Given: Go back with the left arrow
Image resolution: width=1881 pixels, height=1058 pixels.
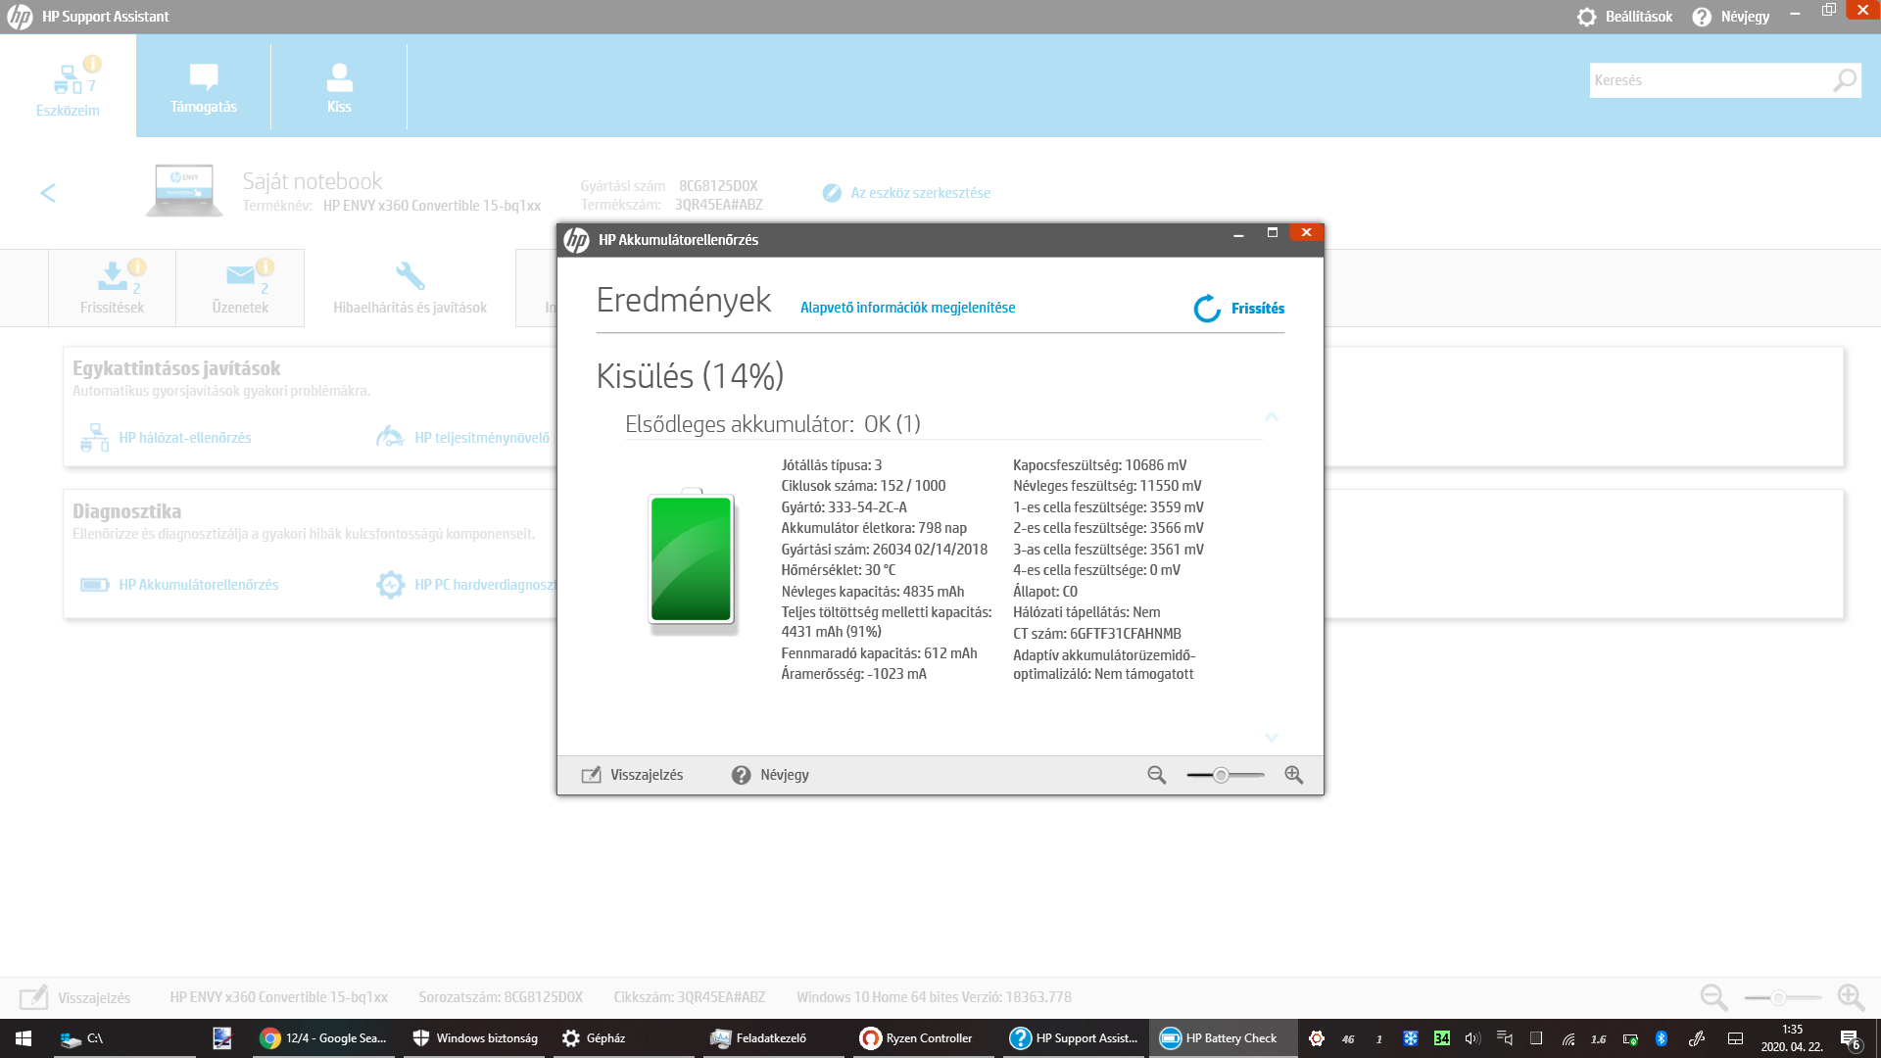Looking at the screenshot, I should click(48, 193).
